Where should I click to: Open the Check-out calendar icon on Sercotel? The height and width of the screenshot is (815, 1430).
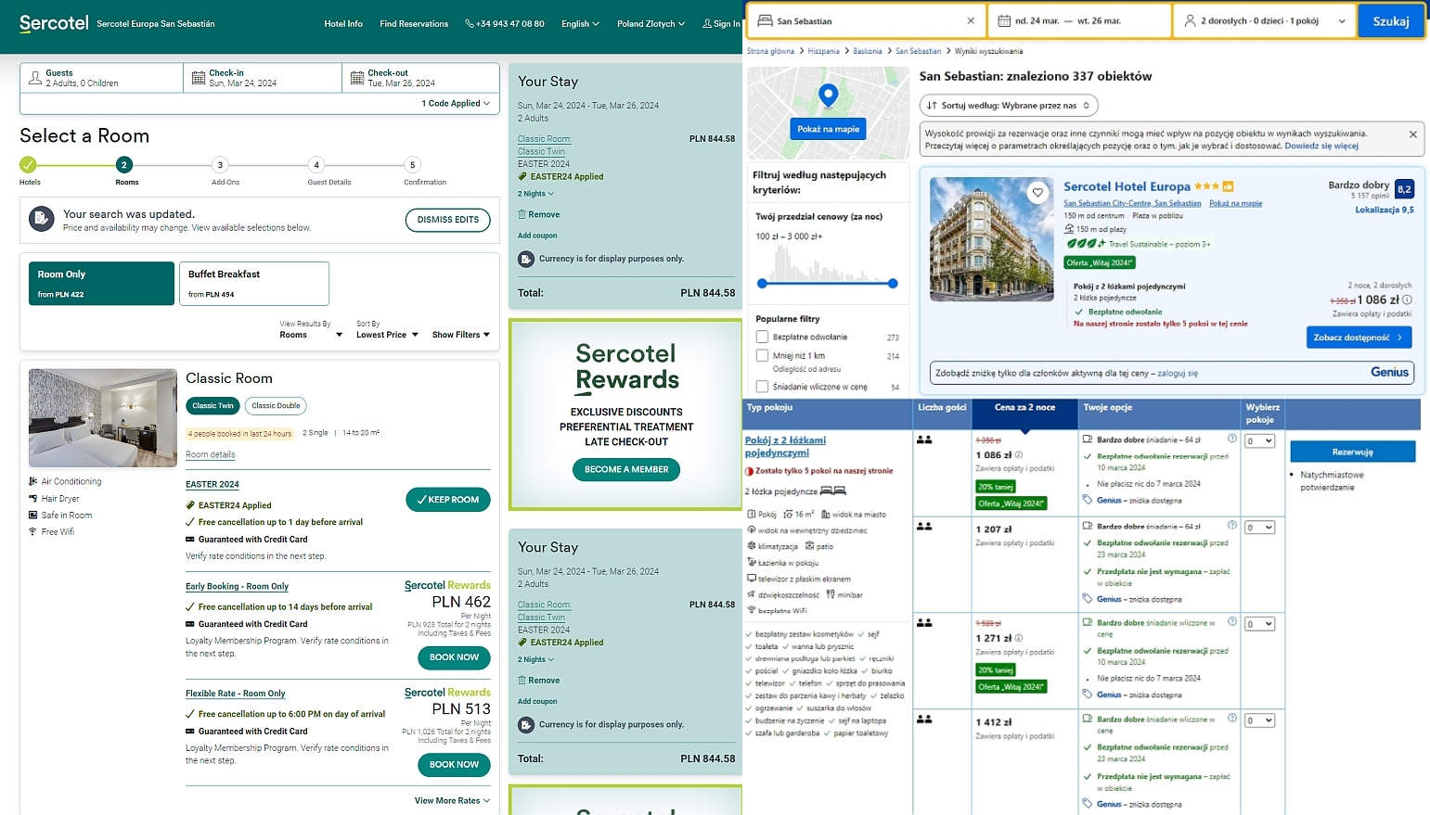tap(356, 78)
